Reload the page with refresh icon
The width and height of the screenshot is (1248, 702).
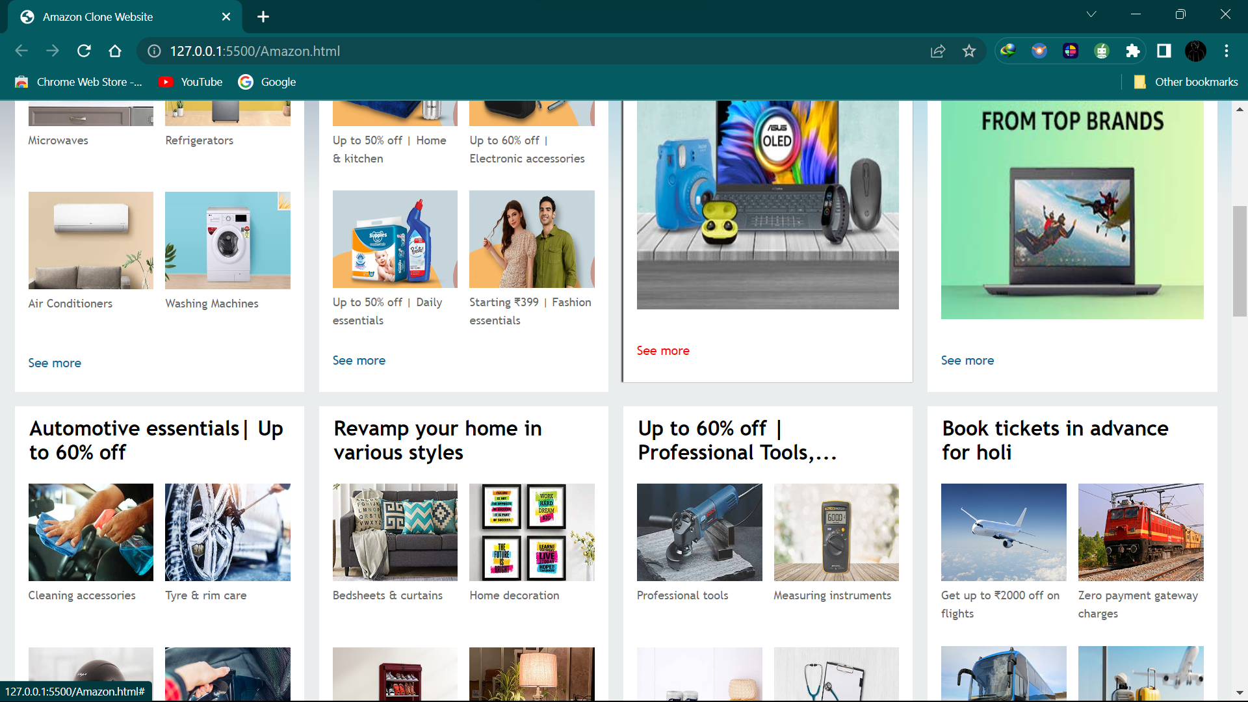pyautogui.click(x=84, y=51)
